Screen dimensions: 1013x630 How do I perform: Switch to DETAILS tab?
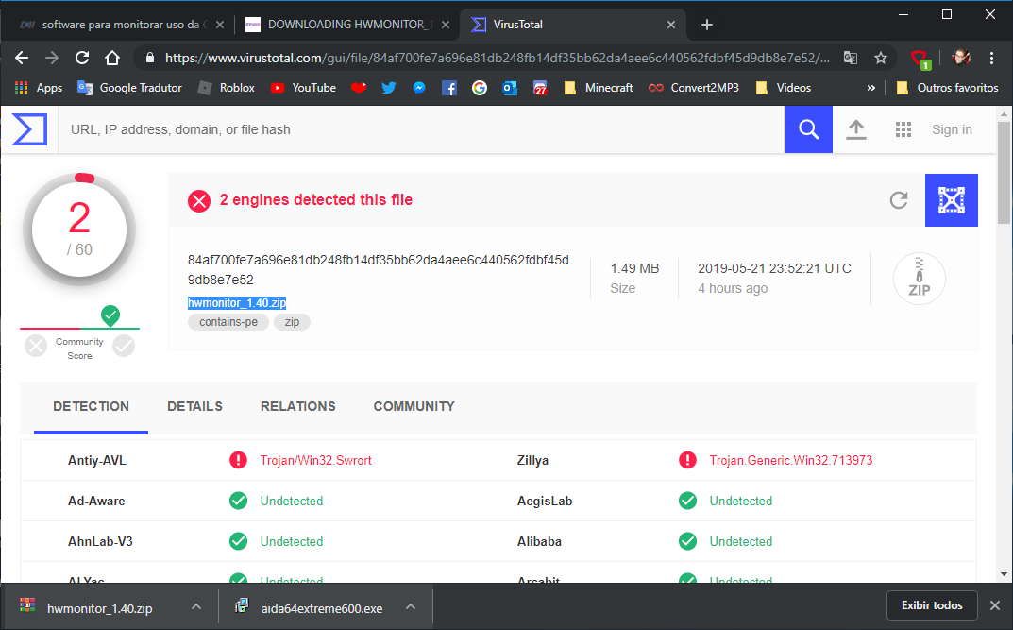195,406
